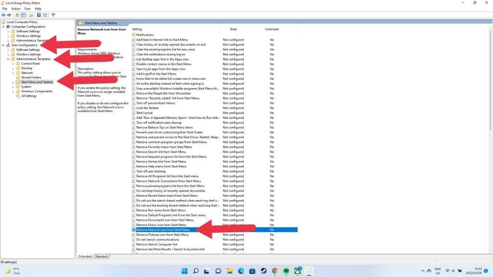Click ENG US language indicator

pyautogui.click(x=438, y=271)
